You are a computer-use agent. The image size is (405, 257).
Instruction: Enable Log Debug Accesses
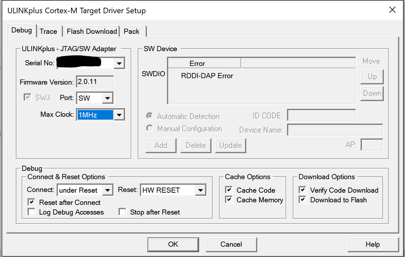tap(31, 212)
